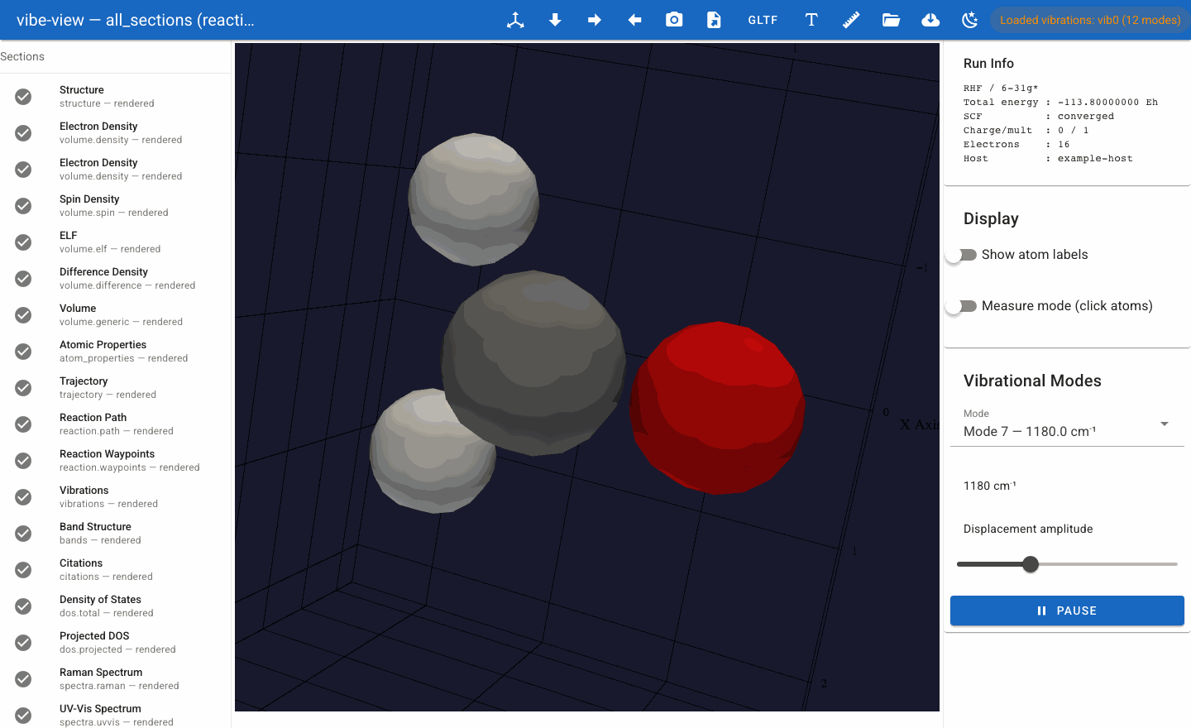The height and width of the screenshot is (728, 1191).
Task: Select the Structure section
Action: (x=115, y=97)
